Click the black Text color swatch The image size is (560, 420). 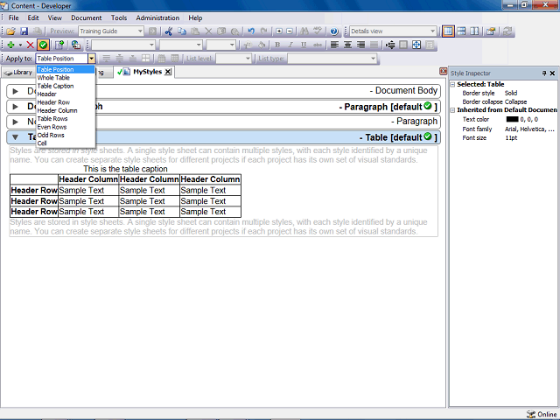(512, 119)
